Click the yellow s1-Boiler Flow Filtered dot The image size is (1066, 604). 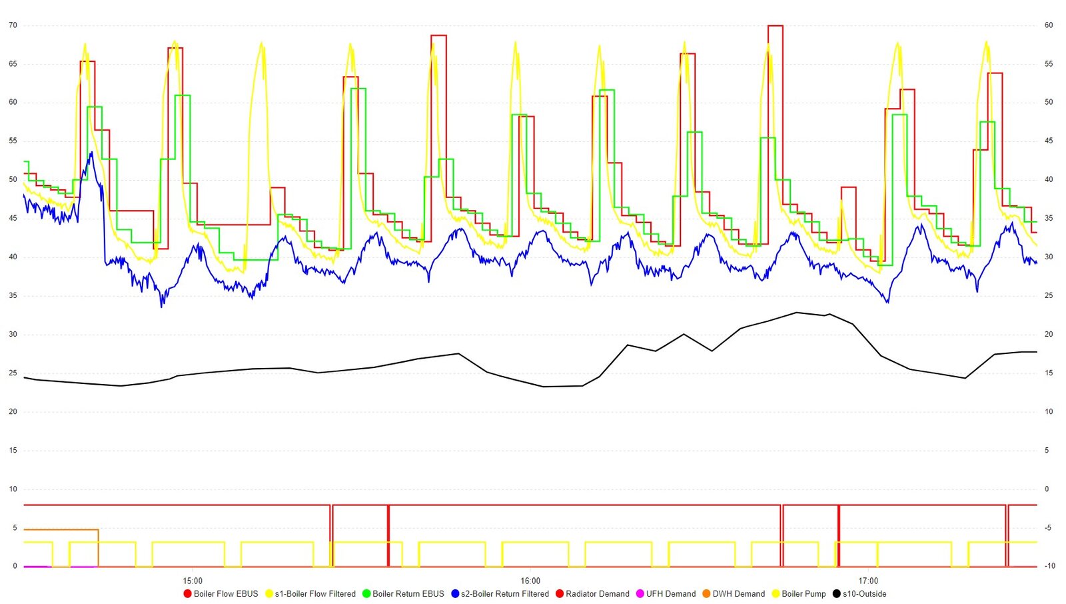click(x=269, y=593)
